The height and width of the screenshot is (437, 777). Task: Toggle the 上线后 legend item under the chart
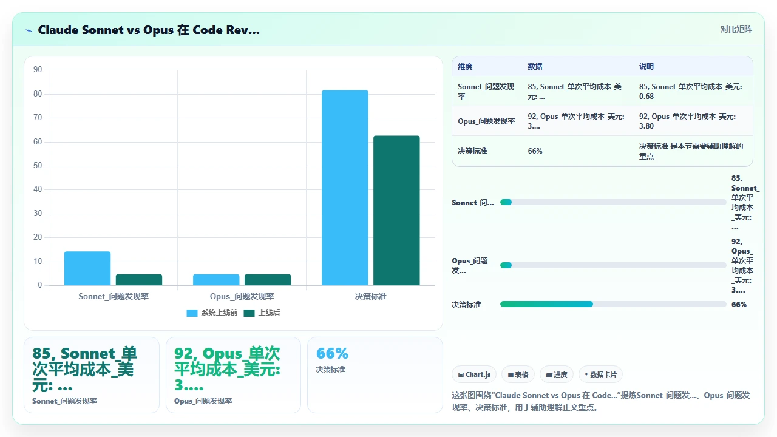[262, 313]
